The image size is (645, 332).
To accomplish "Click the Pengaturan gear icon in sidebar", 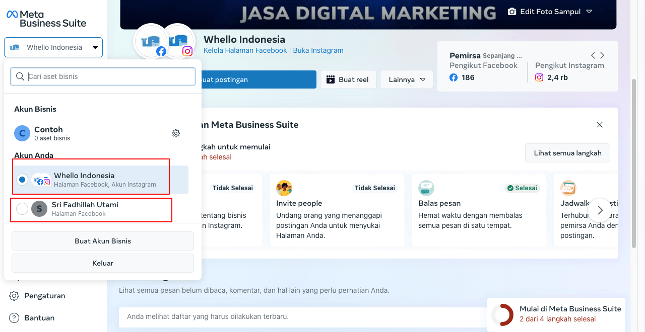I will click(x=14, y=296).
